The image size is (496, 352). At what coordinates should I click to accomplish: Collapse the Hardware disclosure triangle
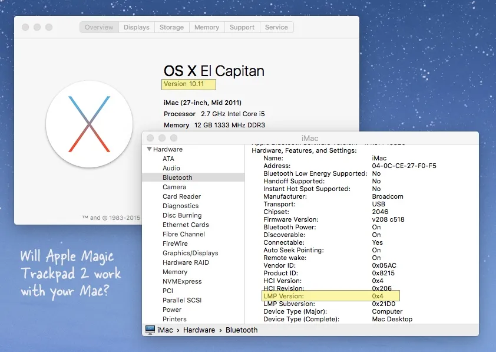click(149, 149)
